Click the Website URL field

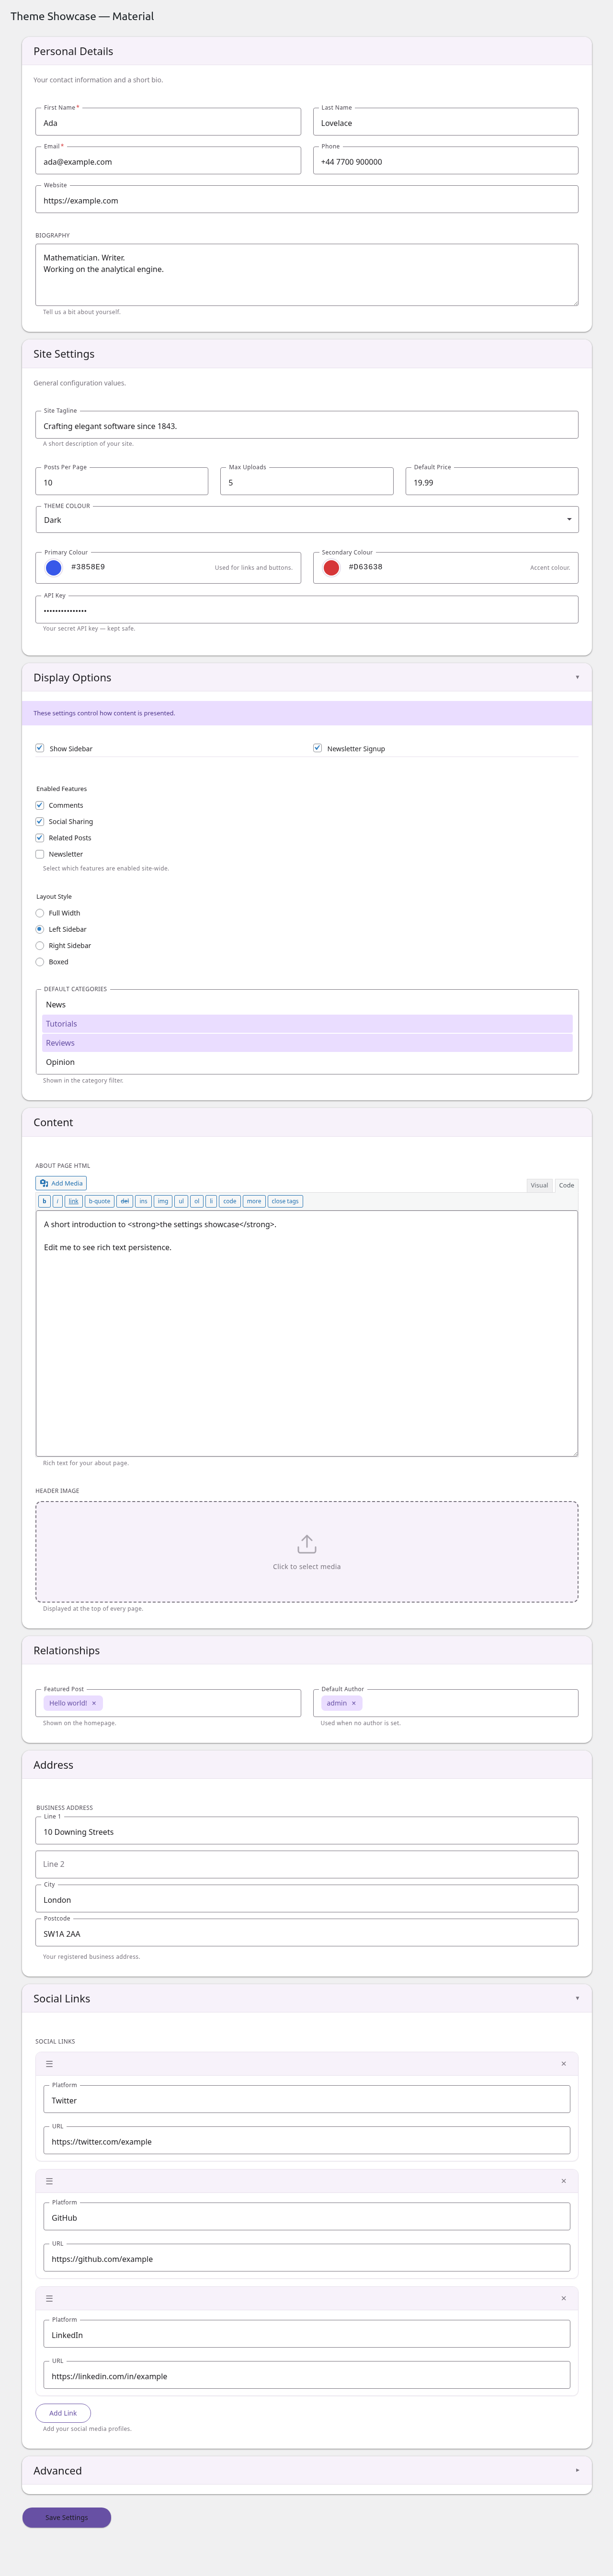(307, 200)
